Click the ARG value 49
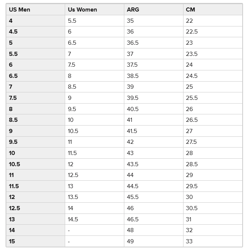Screen dimensions: 246x250 point(130,241)
